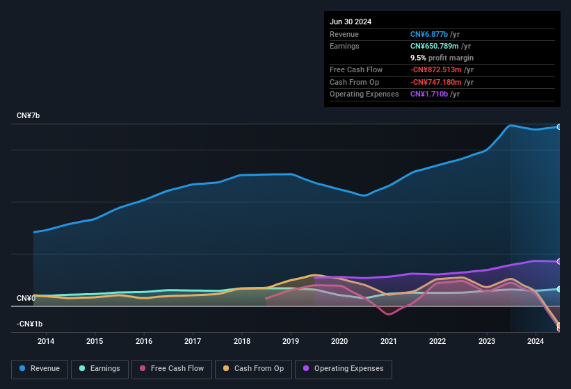
Task: Click the CN¥0 y-axis label
Action: [x=26, y=298]
